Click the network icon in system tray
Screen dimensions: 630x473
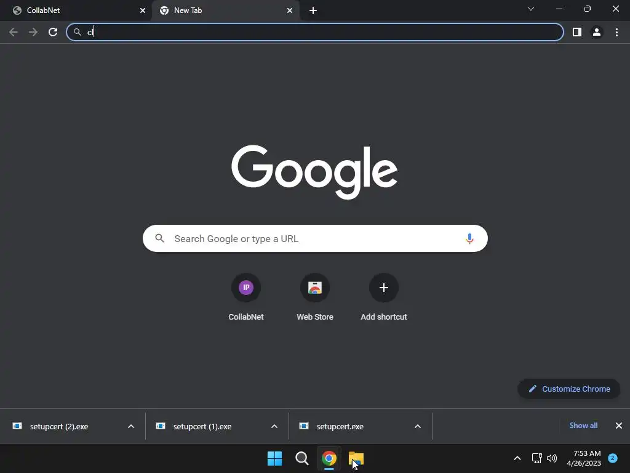536,458
